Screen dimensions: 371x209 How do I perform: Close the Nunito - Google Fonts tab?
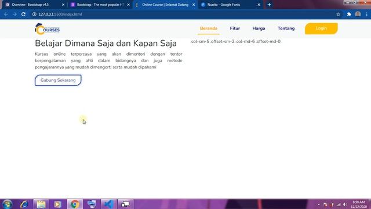coord(259,5)
